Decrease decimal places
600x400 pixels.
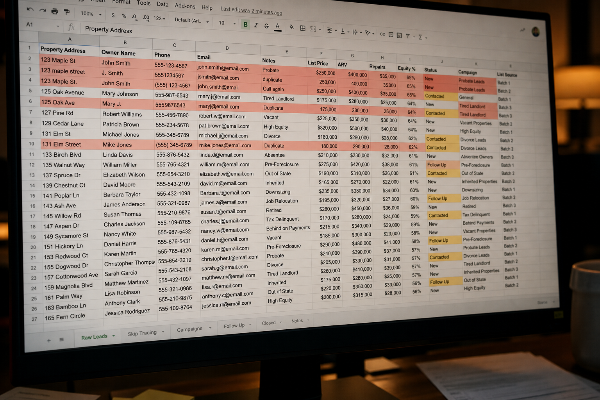tap(134, 17)
